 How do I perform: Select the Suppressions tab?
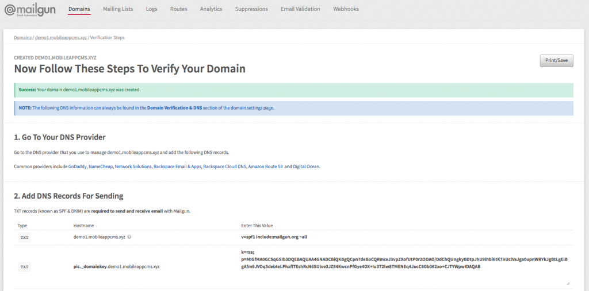click(x=251, y=9)
